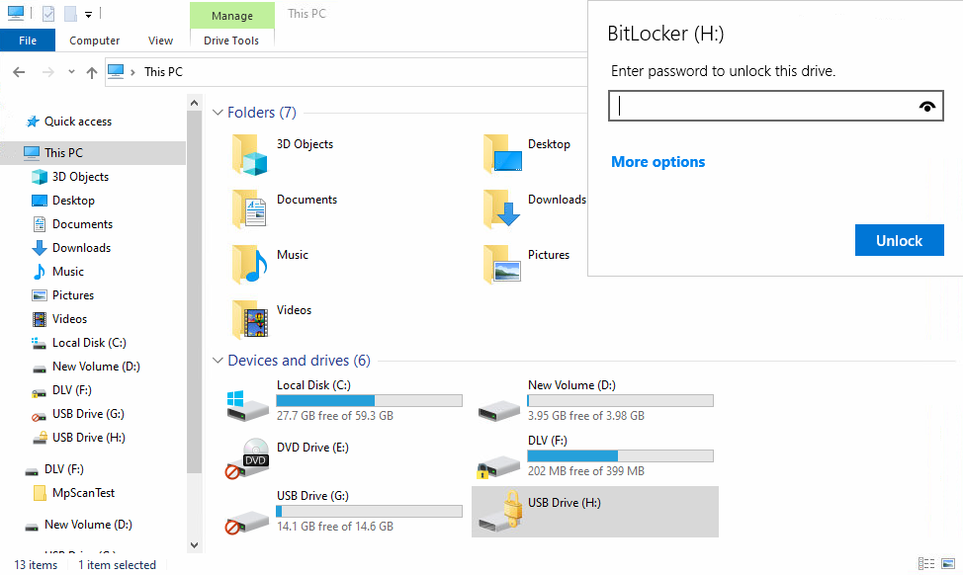Collapse the Folders (7) group
This screenshot has height=575, width=963.
(218, 113)
